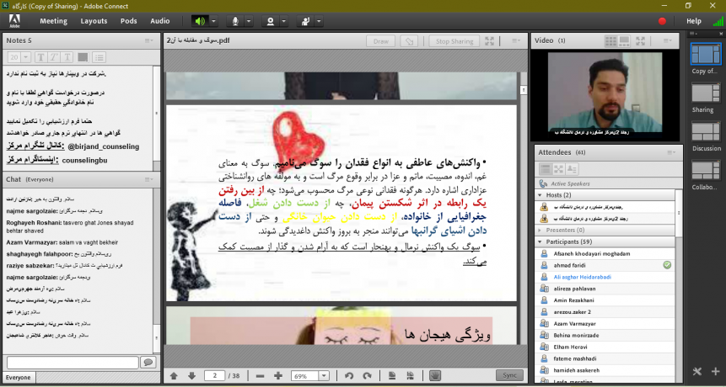The width and height of the screenshot is (726, 387).
Task: Toggle italic text in Notes
Action: click(x=54, y=57)
